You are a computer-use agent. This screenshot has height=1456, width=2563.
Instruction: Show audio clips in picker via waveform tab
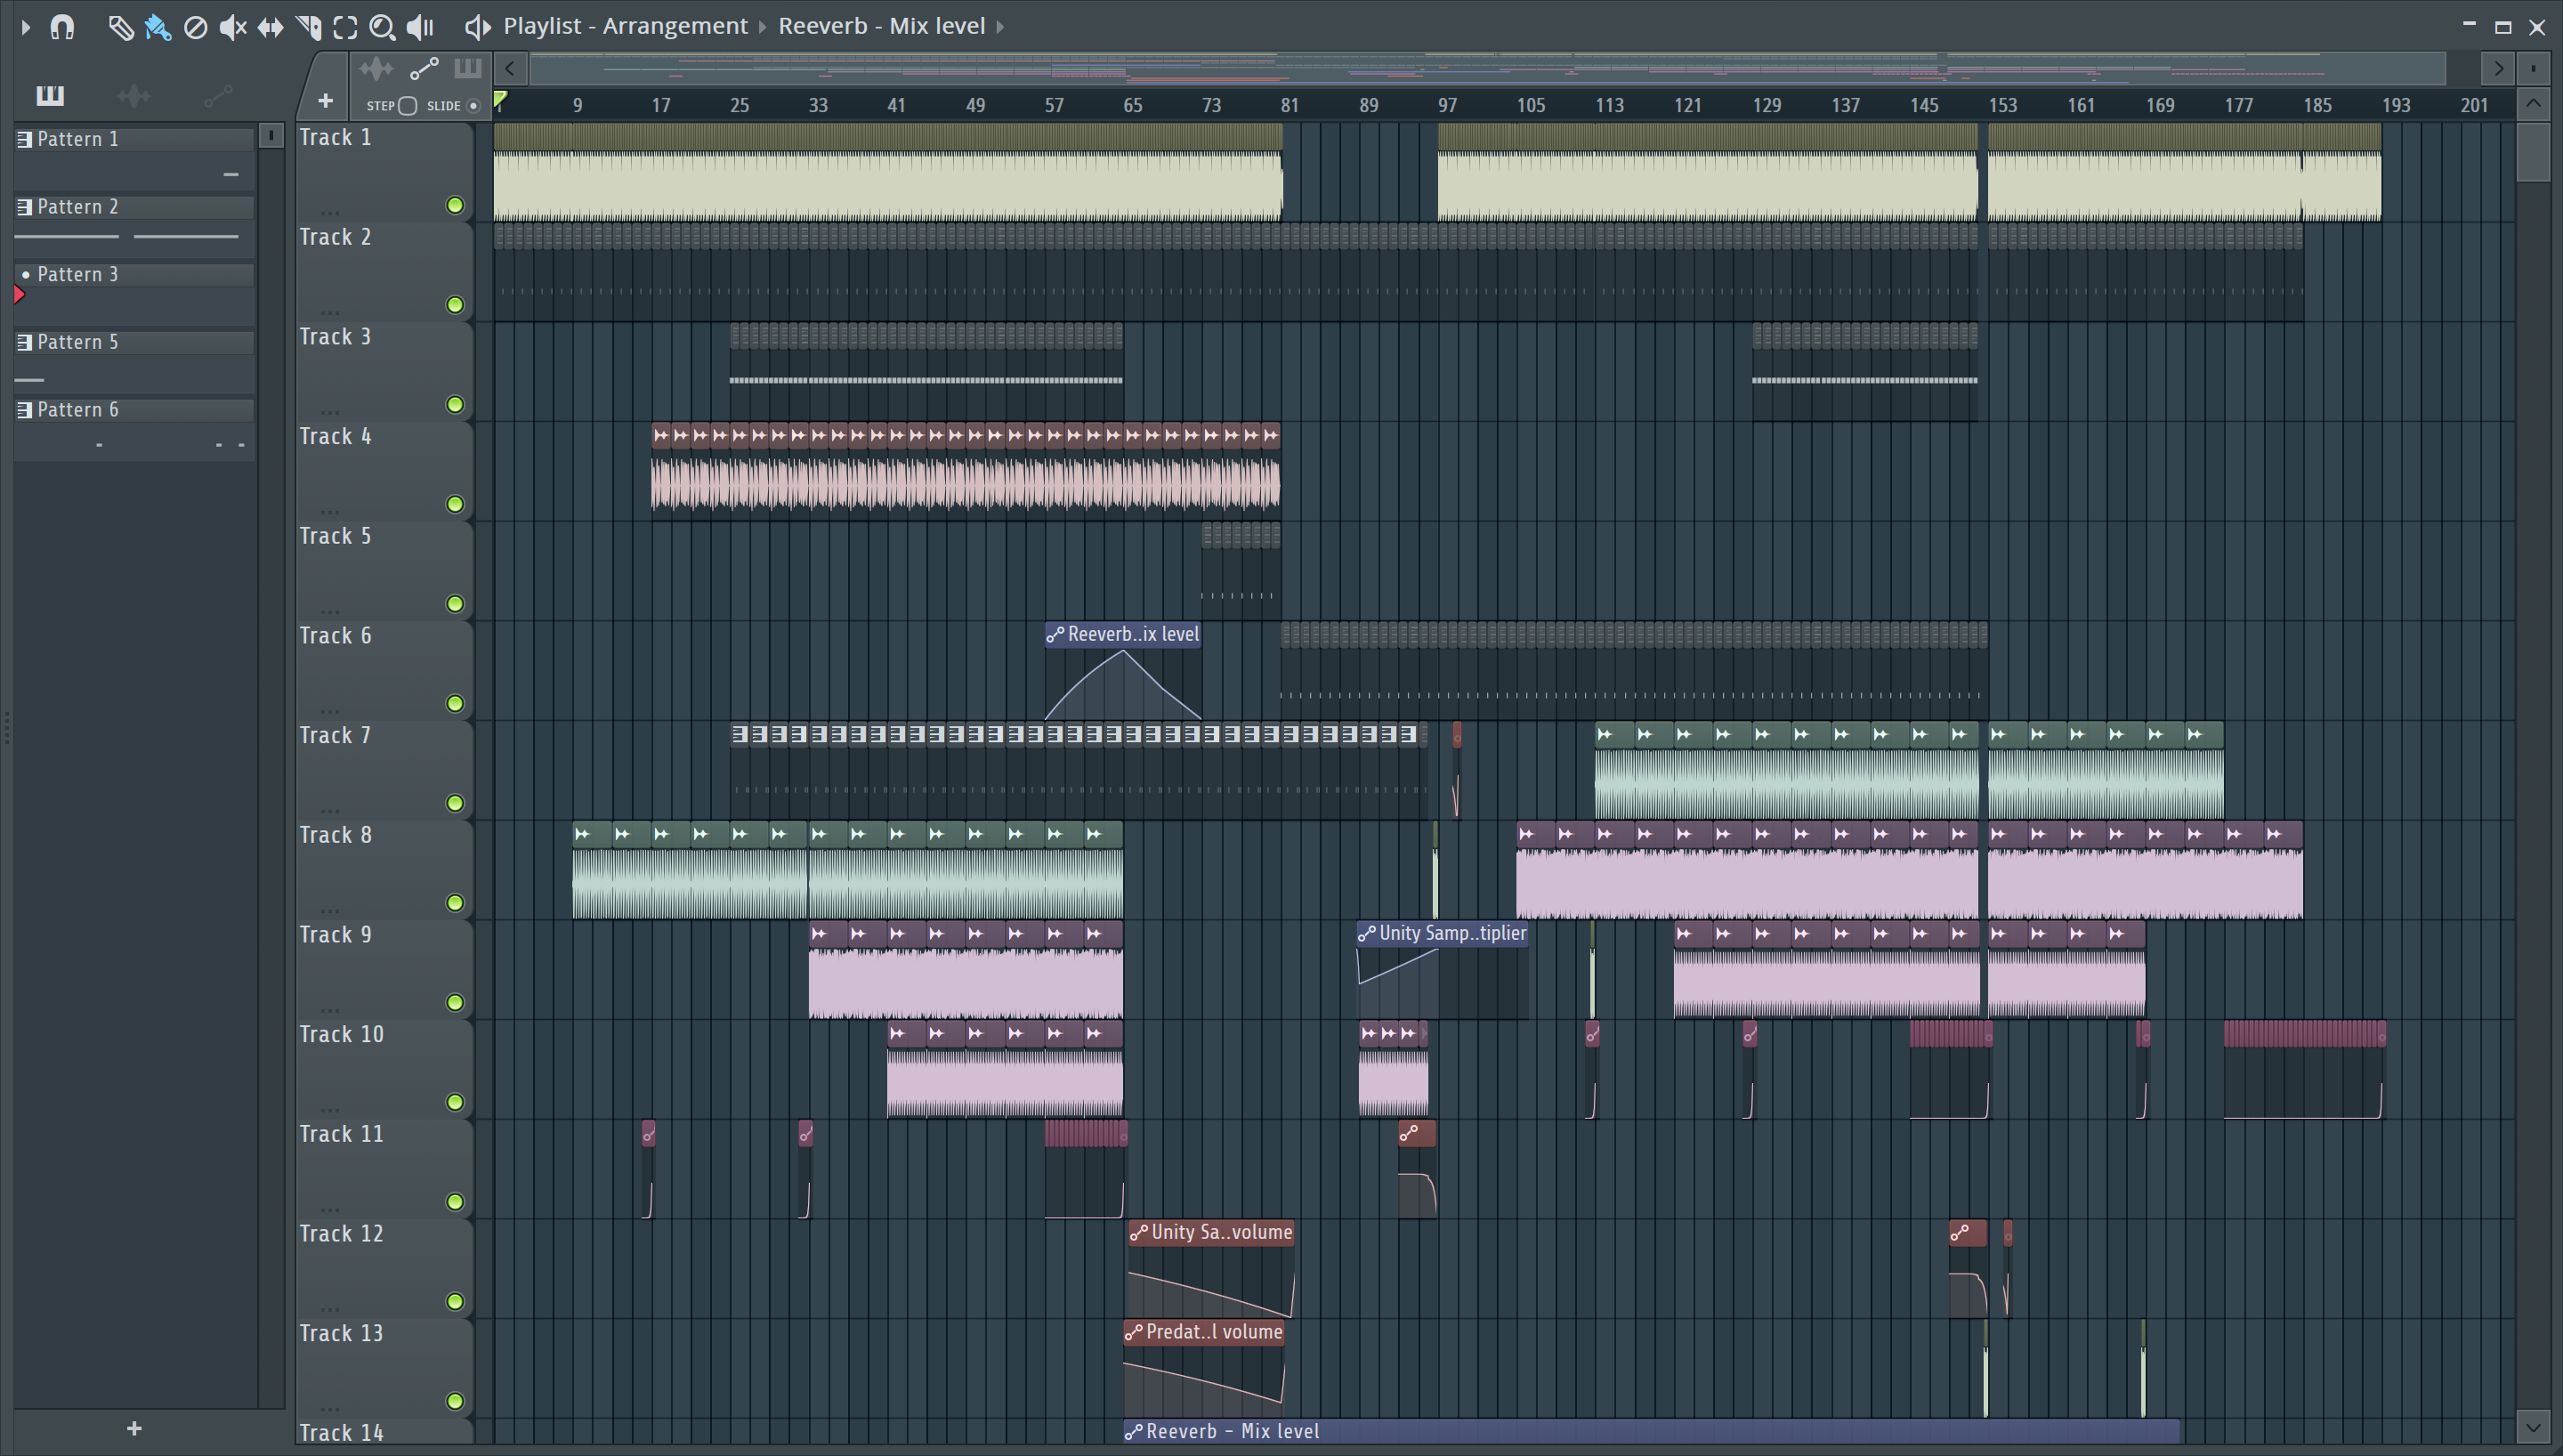(134, 96)
